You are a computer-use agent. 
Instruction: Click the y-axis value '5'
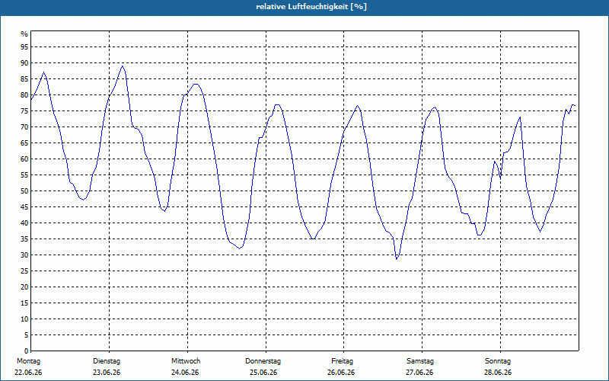(27, 335)
